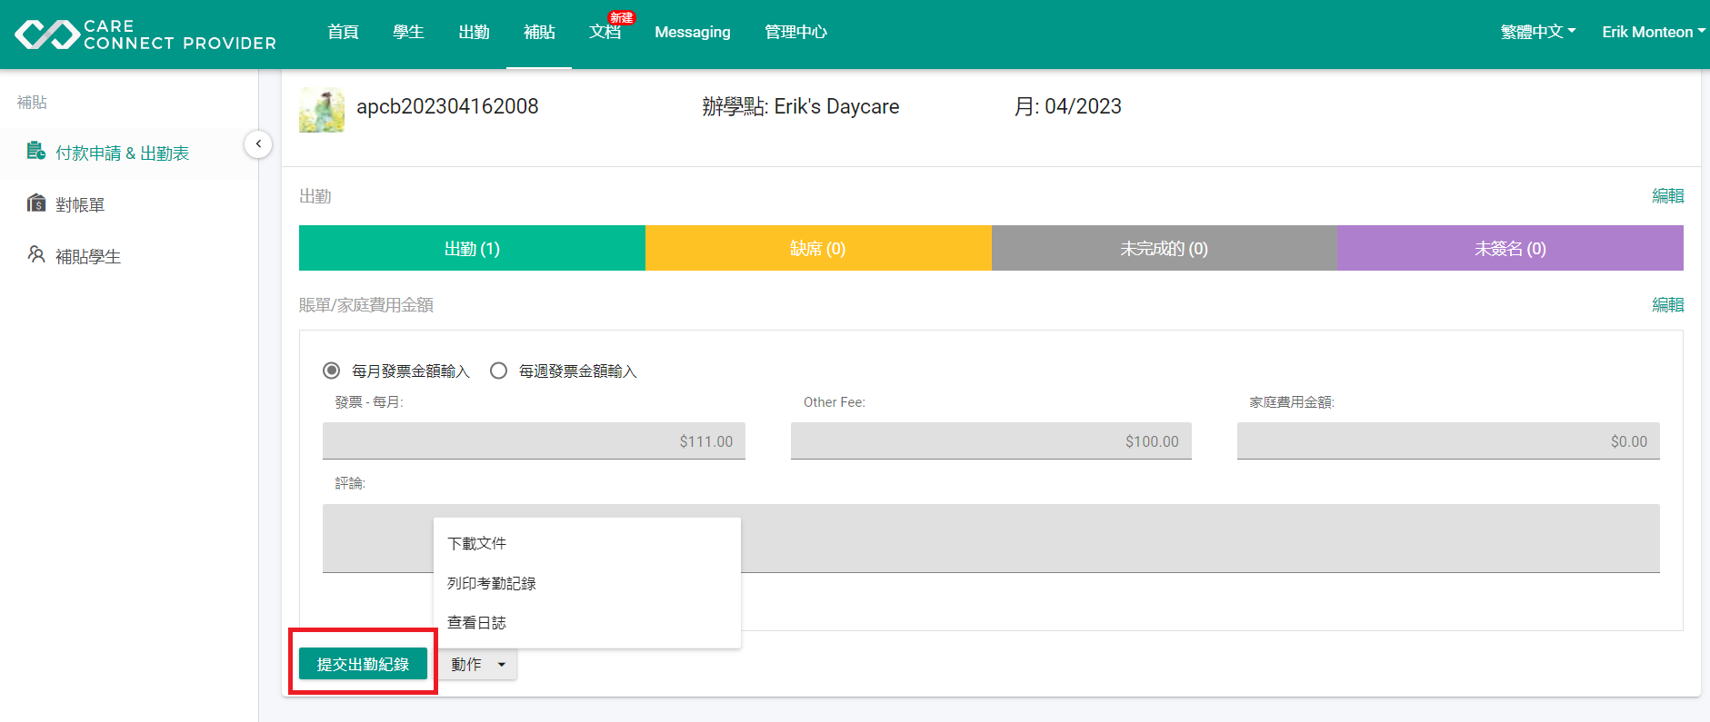Click the Care Connect Provider logo
The height and width of the screenshot is (722, 1710).
(145, 35)
